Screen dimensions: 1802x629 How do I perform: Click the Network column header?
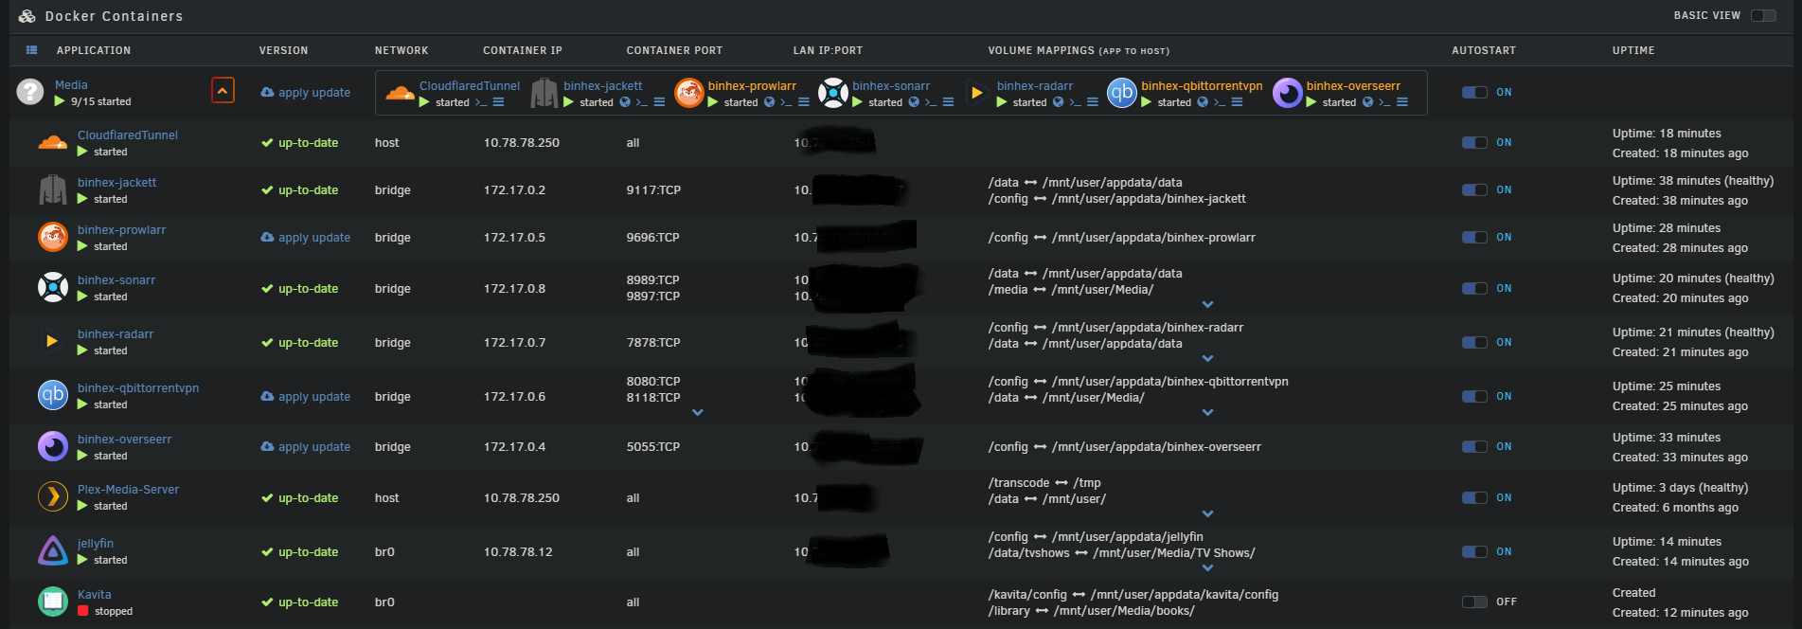[x=401, y=50]
